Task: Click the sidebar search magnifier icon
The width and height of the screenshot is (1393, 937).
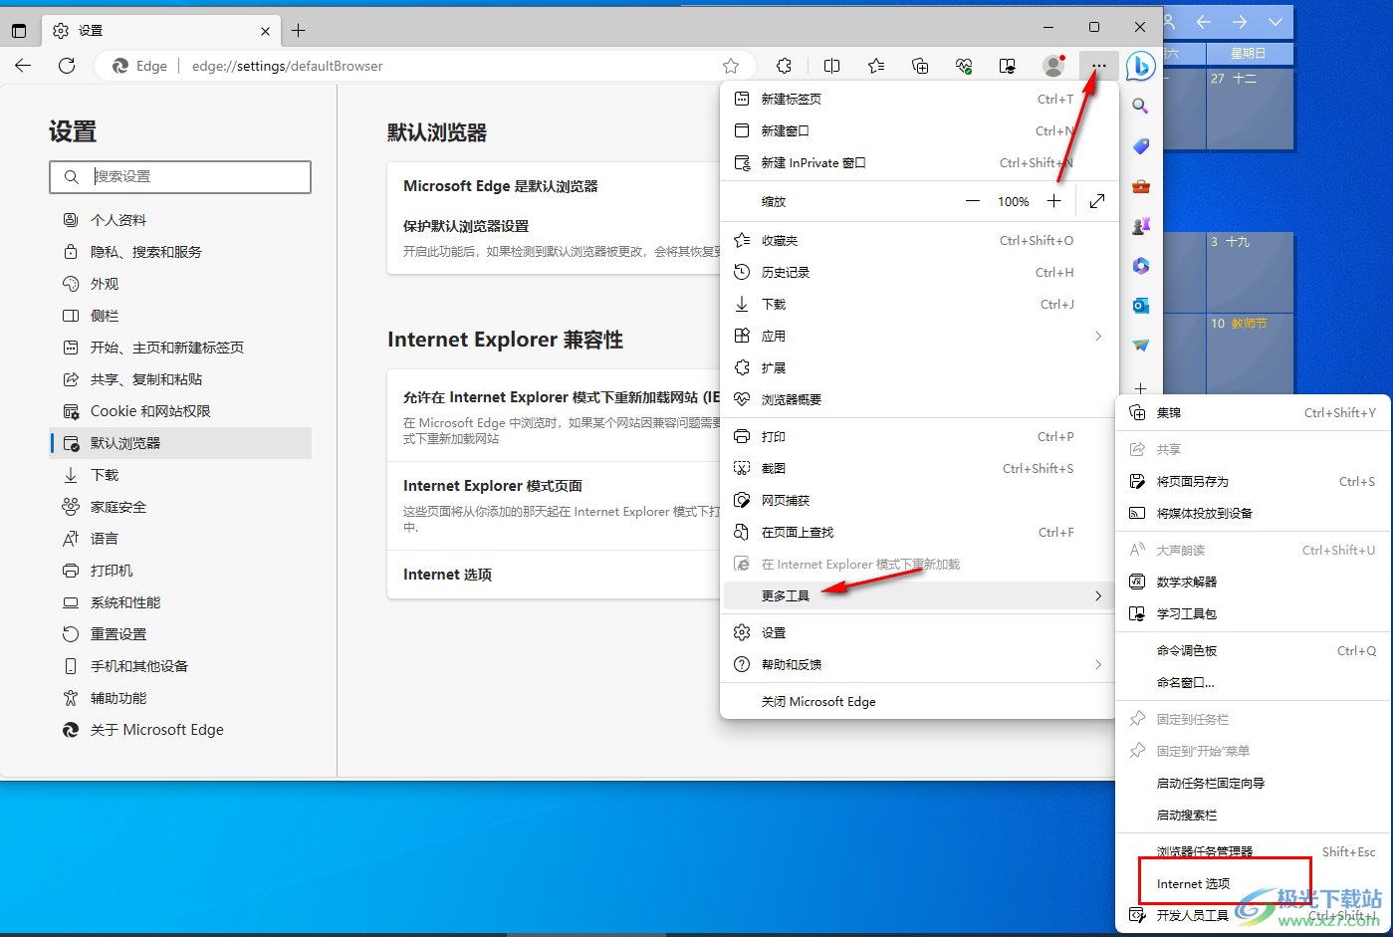Action: [1141, 106]
